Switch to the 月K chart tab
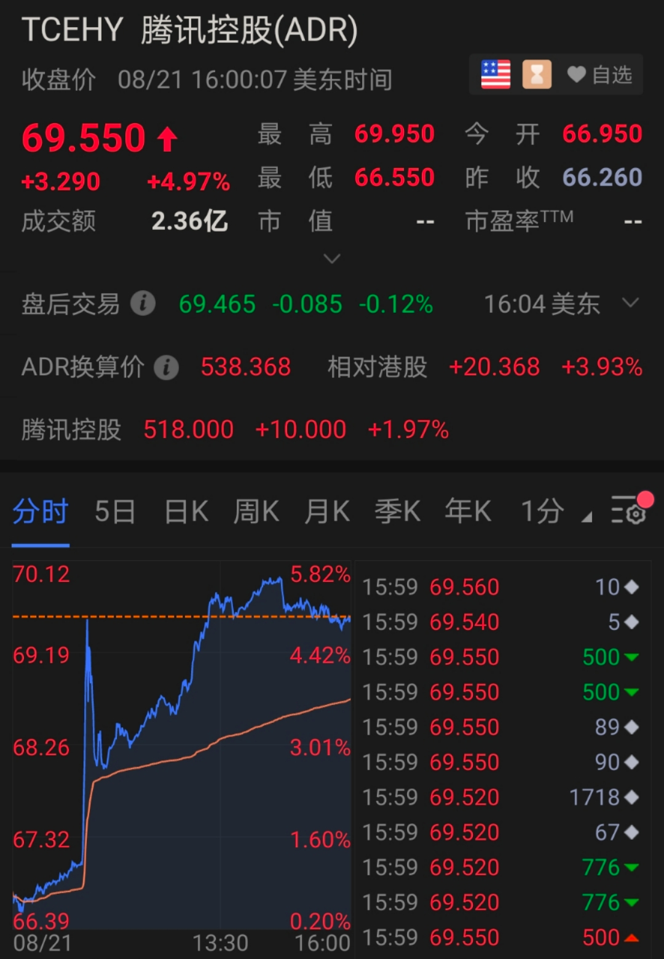 pos(327,511)
